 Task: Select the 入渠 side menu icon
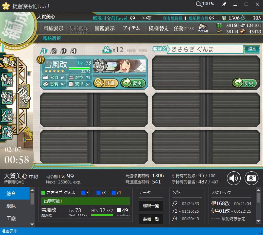[x=7, y=115]
